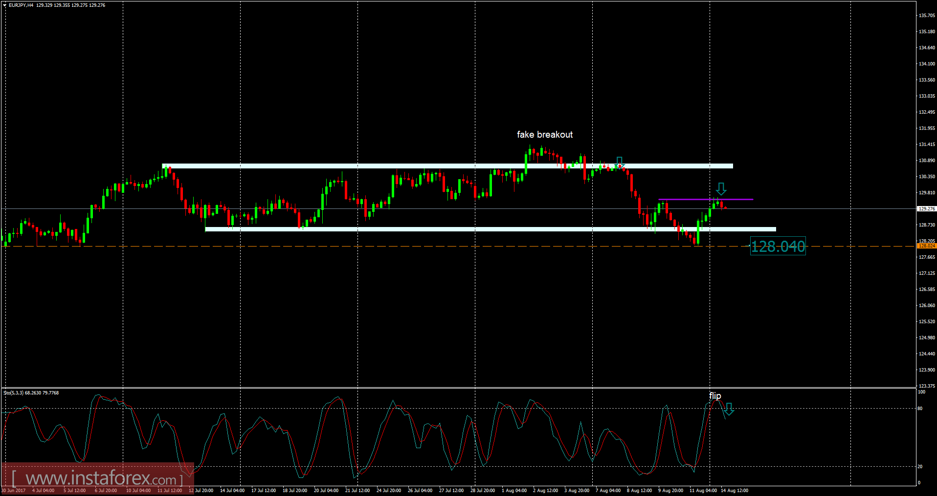Select the teal 128.040 price label box
Viewport: 937px width, 496px height.
pos(778,247)
